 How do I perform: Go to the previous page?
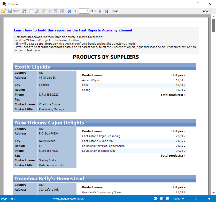point(75,11)
